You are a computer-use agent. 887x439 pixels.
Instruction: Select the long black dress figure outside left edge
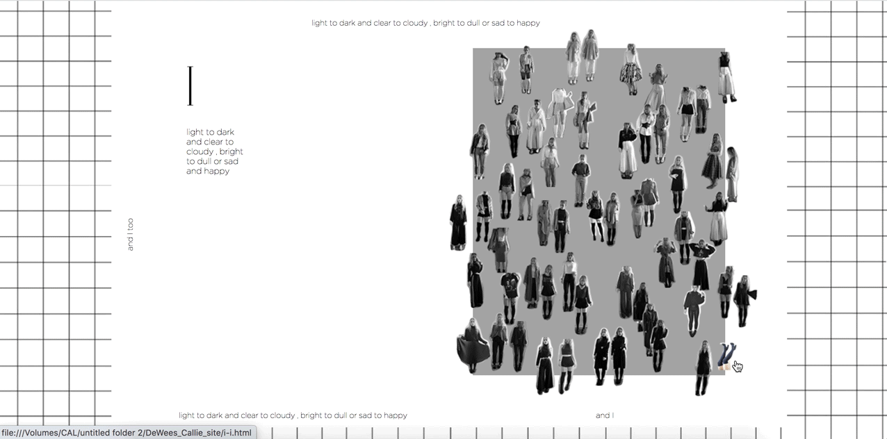(x=458, y=222)
